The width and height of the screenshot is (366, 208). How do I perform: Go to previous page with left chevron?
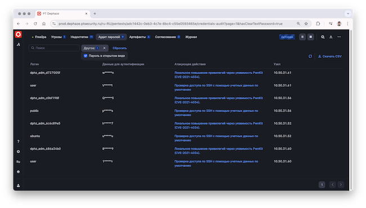click(x=333, y=185)
